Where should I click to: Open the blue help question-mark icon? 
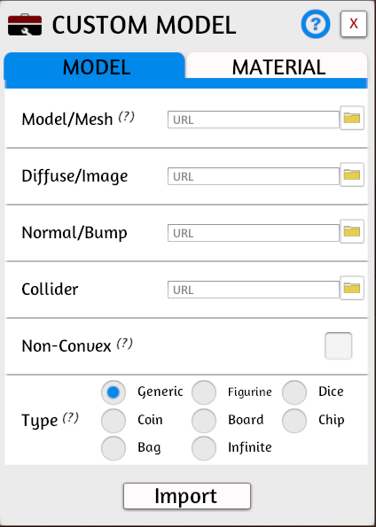click(316, 24)
